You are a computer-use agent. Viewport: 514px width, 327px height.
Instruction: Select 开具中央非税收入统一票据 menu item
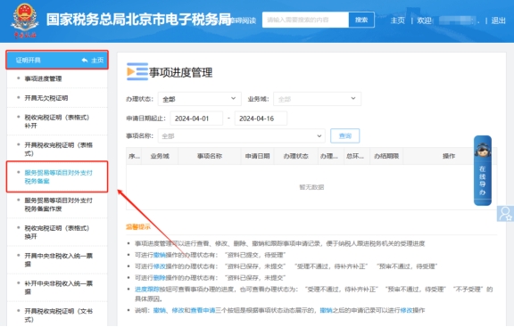(59, 260)
